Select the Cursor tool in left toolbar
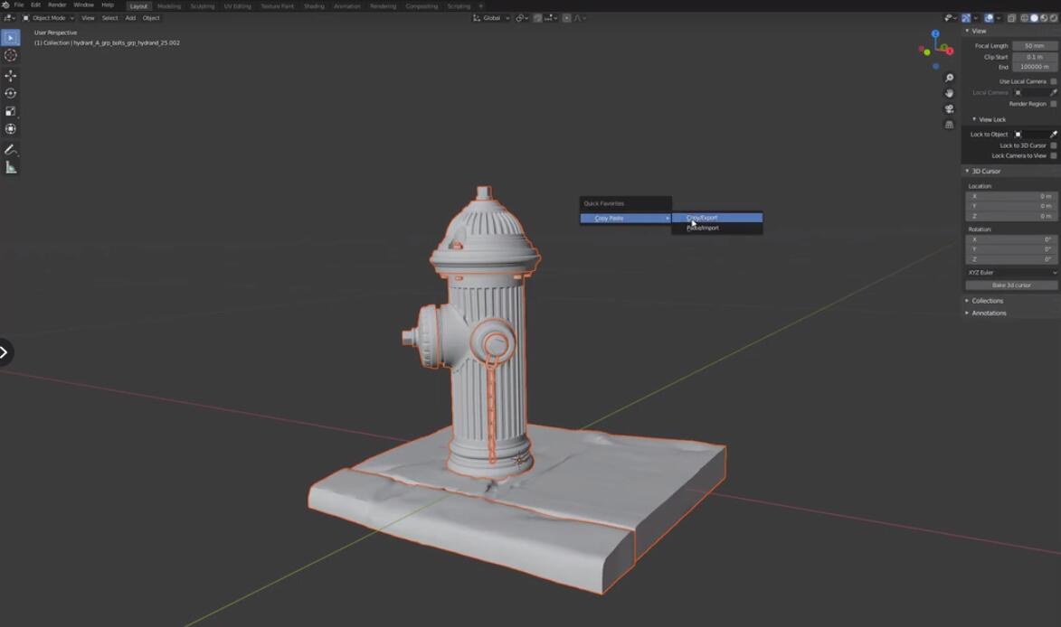 click(11, 55)
